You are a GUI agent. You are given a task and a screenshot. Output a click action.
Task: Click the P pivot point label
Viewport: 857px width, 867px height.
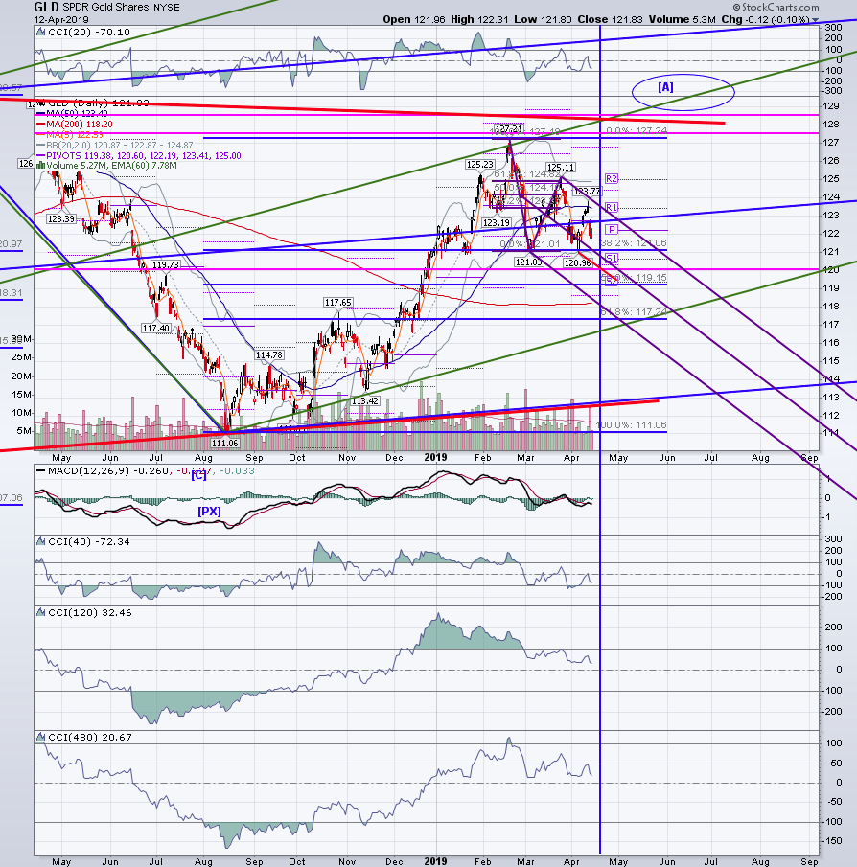(612, 230)
